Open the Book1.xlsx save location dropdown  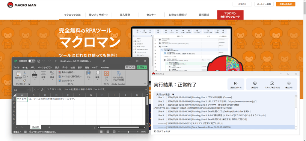pyautogui.click(x=90, y=61)
